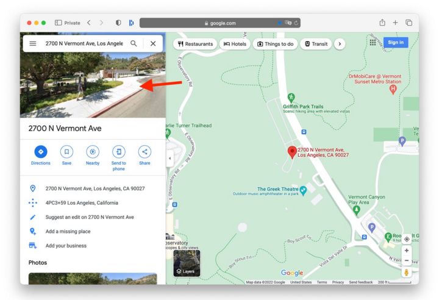
Task: Toggle the Safari sidebar
Action: pyautogui.click(x=59, y=23)
